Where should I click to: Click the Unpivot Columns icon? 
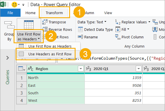155,22
